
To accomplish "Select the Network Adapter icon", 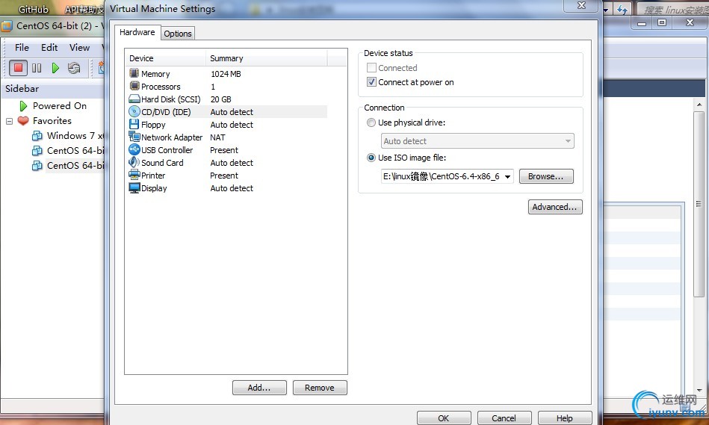I will coord(134,137).
